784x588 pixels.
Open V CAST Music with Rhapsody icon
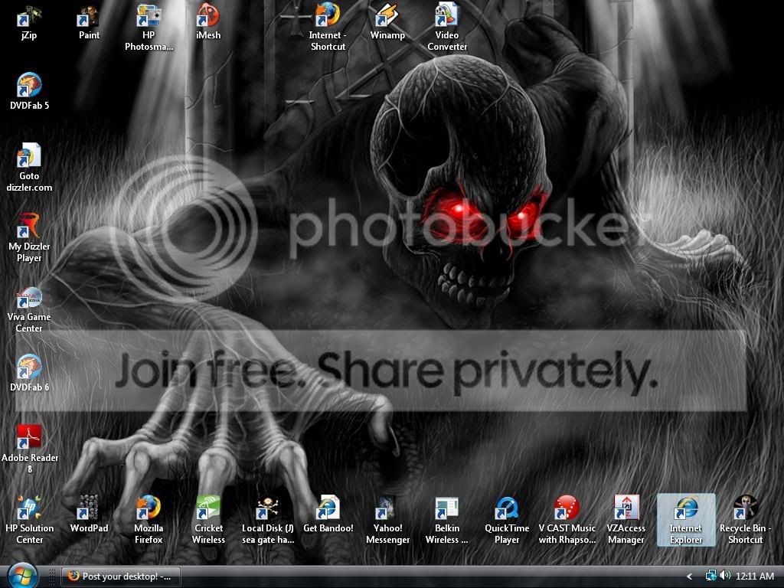click(567, 520)
